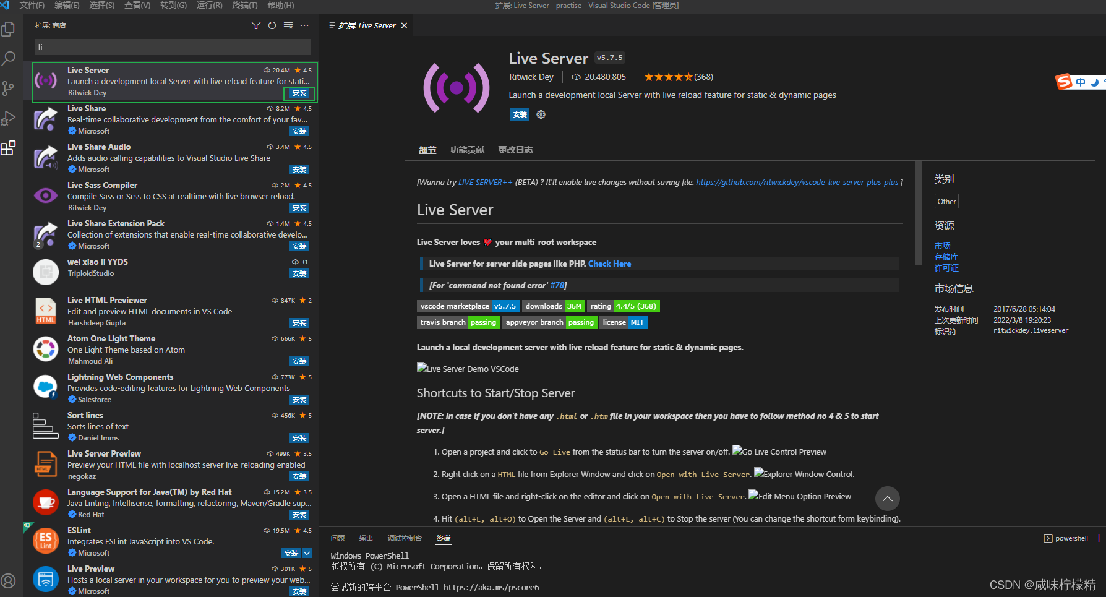Open Source Control view in activity bar

tap(9, 88)
